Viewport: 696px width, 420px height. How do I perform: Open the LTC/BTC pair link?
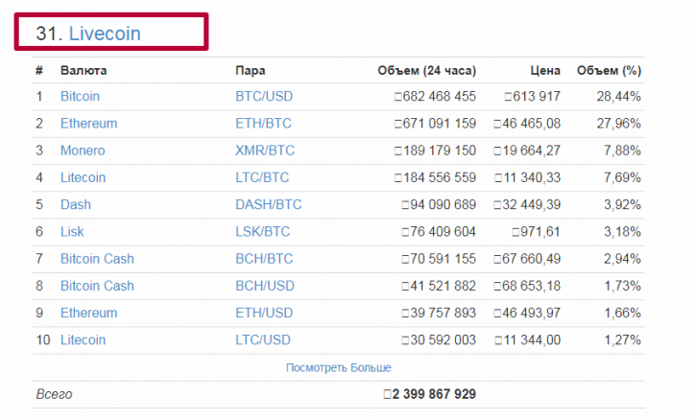(x=262, y=177)
